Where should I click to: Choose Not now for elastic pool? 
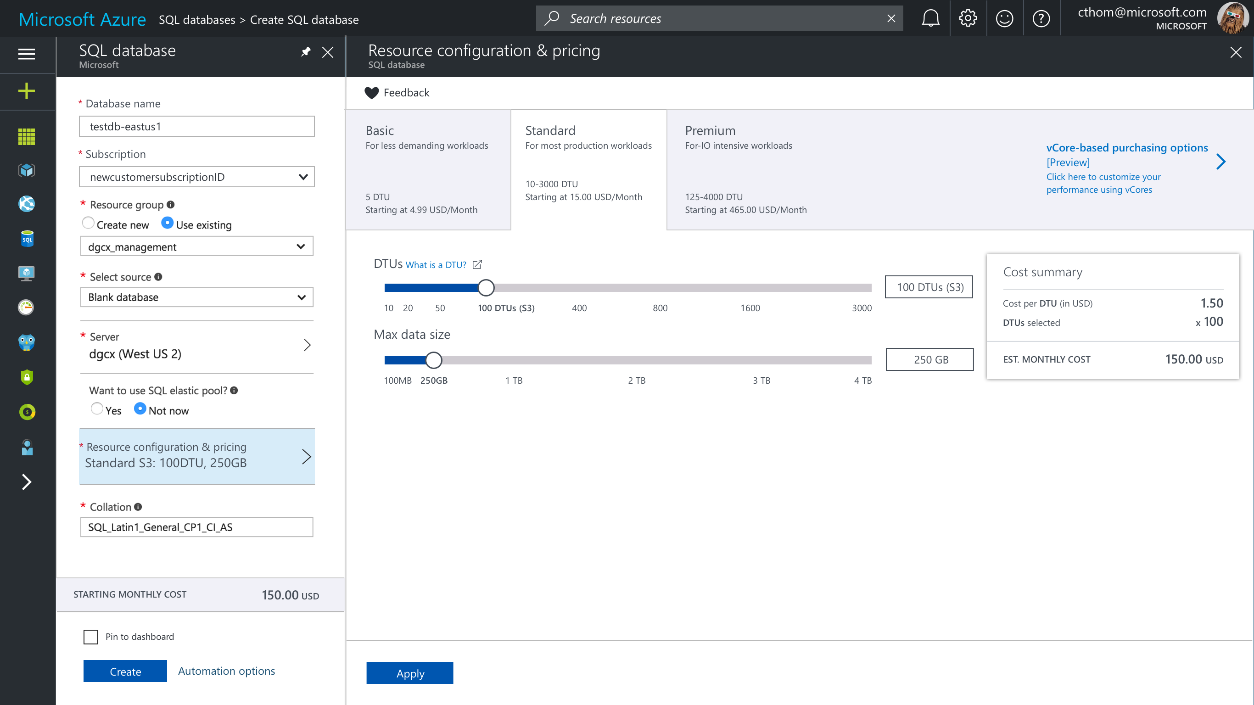point(140,408)
